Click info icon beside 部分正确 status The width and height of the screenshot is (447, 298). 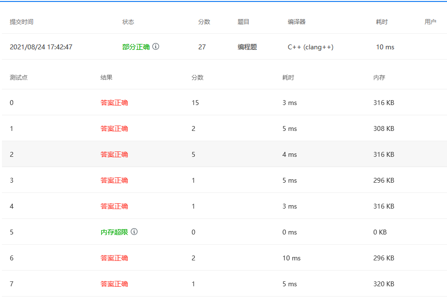click(x=156, y=46)
